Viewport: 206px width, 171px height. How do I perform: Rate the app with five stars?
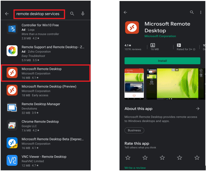click(x=197, y=157)
